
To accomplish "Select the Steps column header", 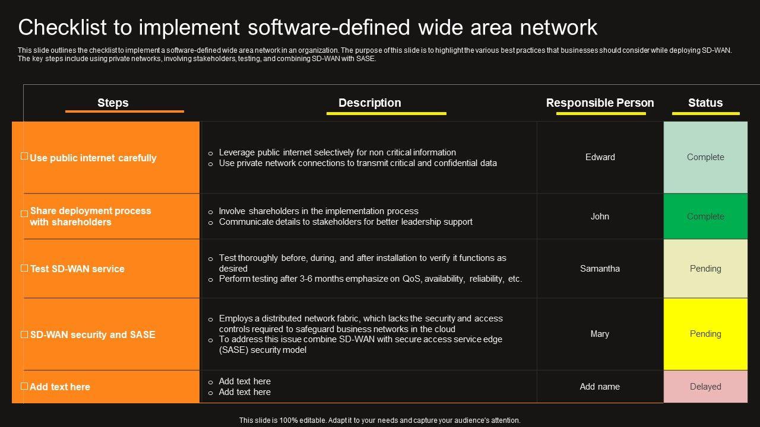I will click(113, 103).
